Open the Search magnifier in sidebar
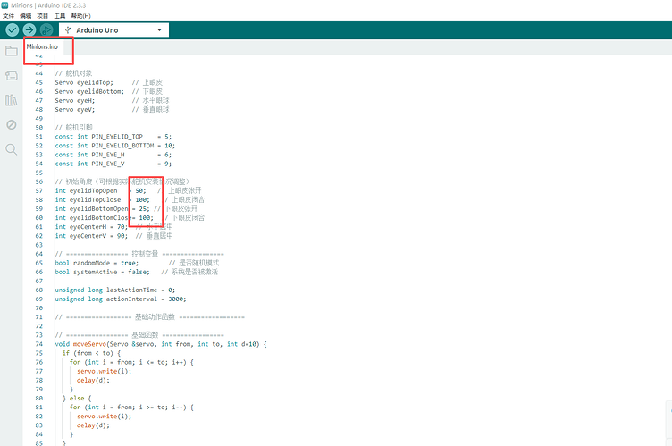Viewport: 672px width, 446px height. (12, 149)
